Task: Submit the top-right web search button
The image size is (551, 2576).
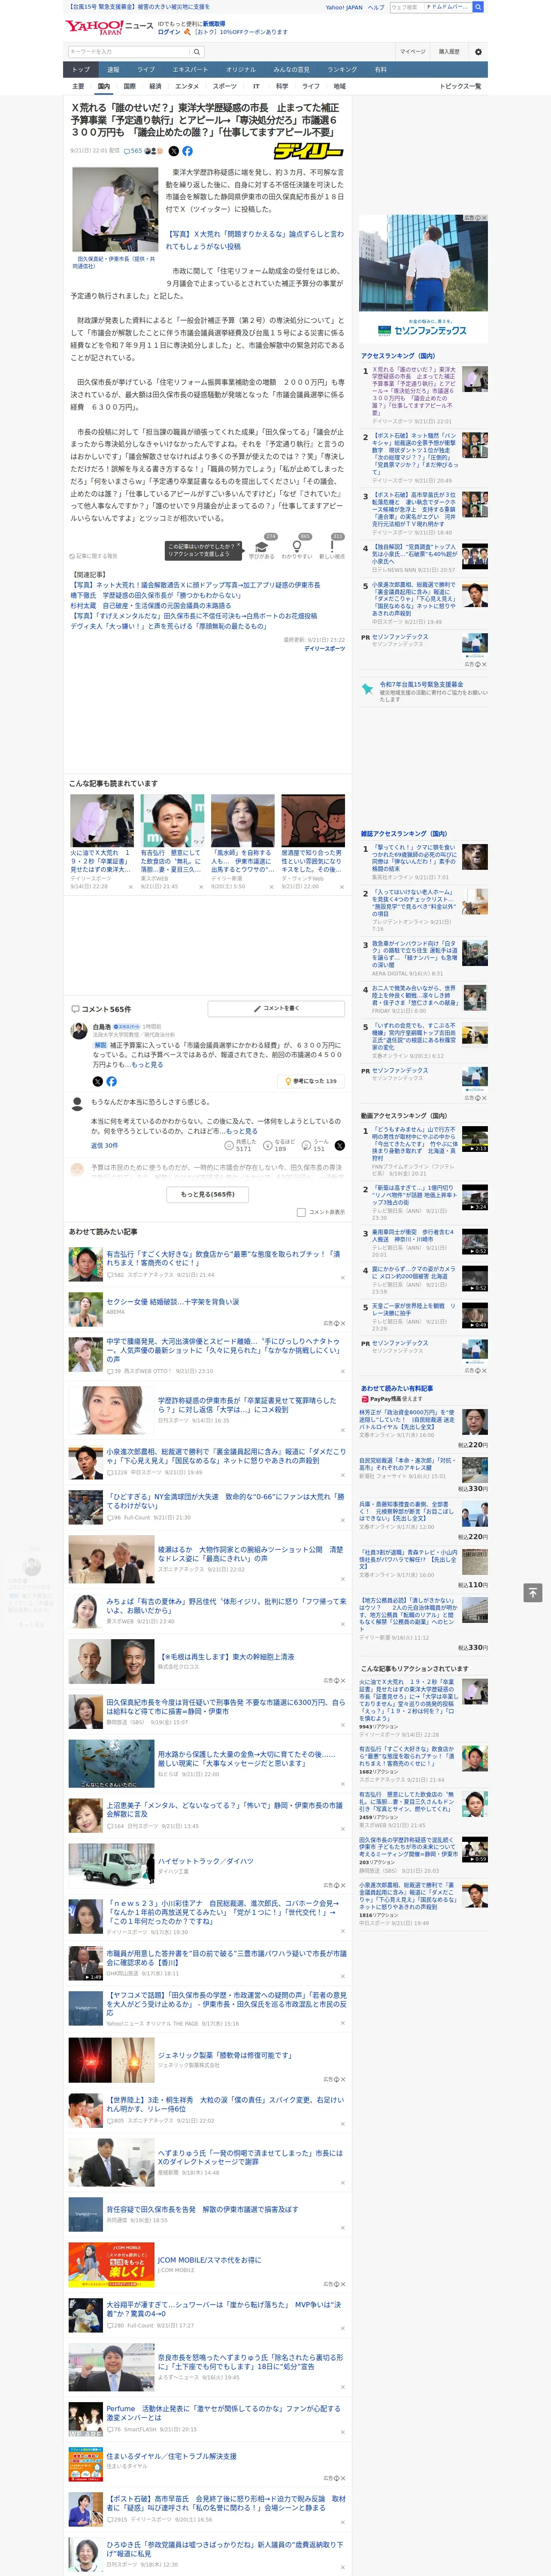Action: tap(478, 7)
